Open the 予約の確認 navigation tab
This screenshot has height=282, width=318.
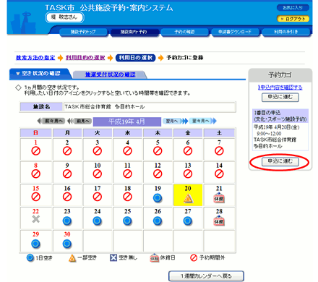(x=184, y=32)
